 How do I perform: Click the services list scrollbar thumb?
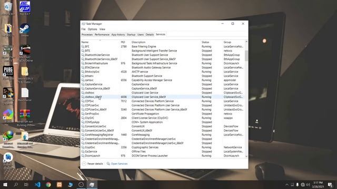(246, 56)
